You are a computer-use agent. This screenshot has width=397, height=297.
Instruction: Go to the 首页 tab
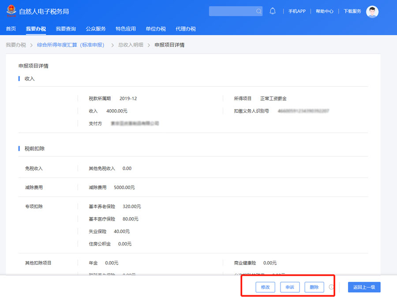[11, 29]
